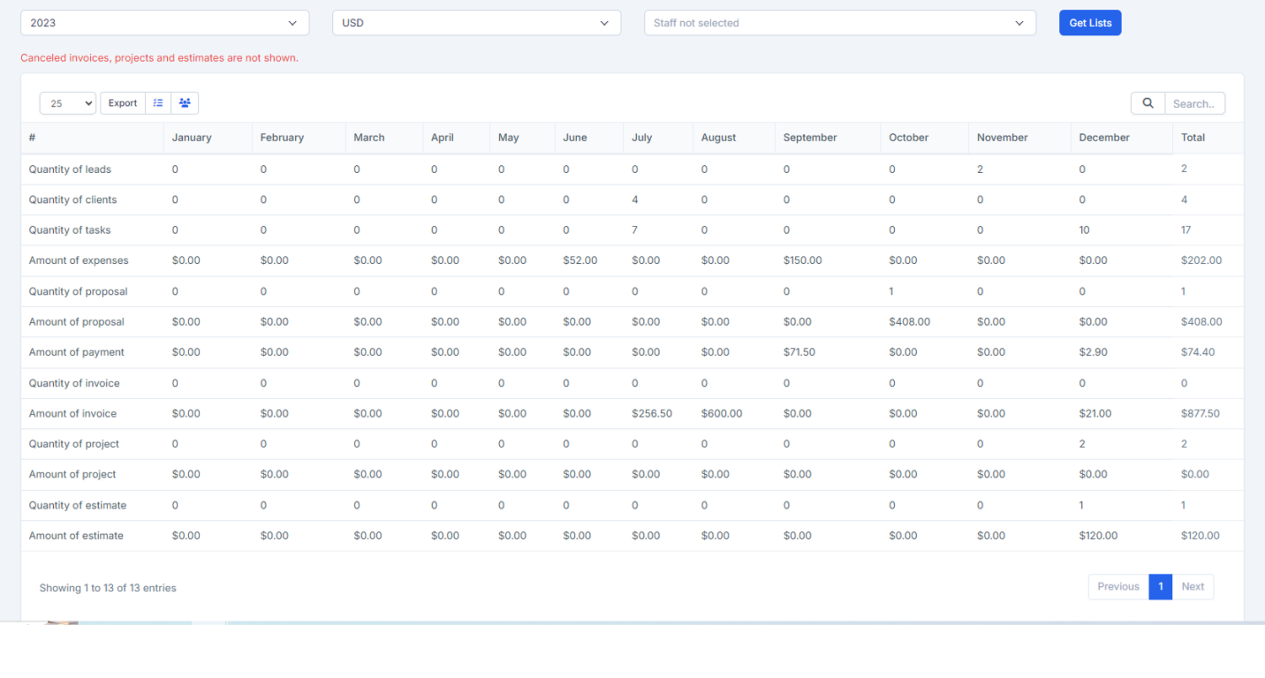
Task: Click the $256.50 July invoice cell
Action: 652,414
